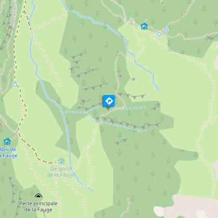Select the rotated La Fauge trail name label

(x=14, y=13)
